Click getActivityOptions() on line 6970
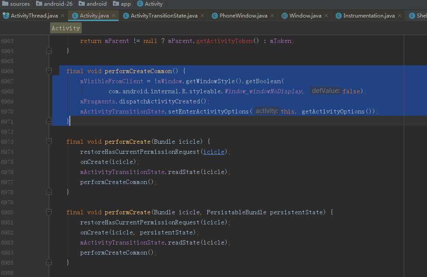 click(x=337, y=111)
